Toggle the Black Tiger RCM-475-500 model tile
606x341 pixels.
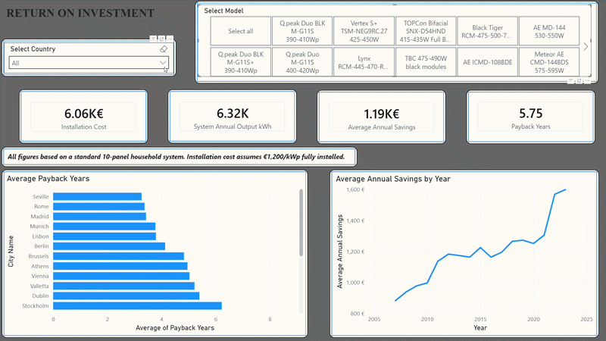[x=487, y=31]
